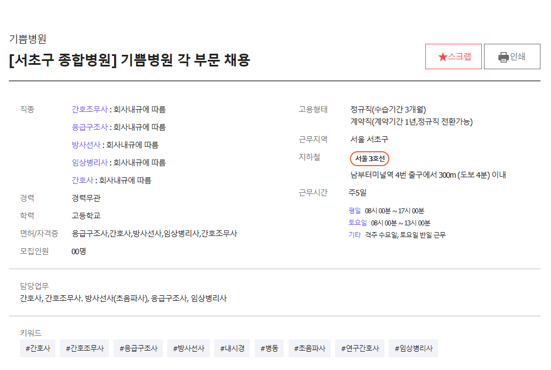
Task: Click the #연구간호사 keyword tag
Action: [359, 348]
